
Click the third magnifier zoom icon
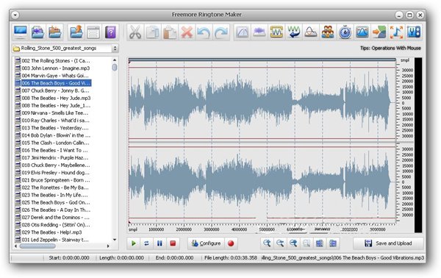(293, 243)
